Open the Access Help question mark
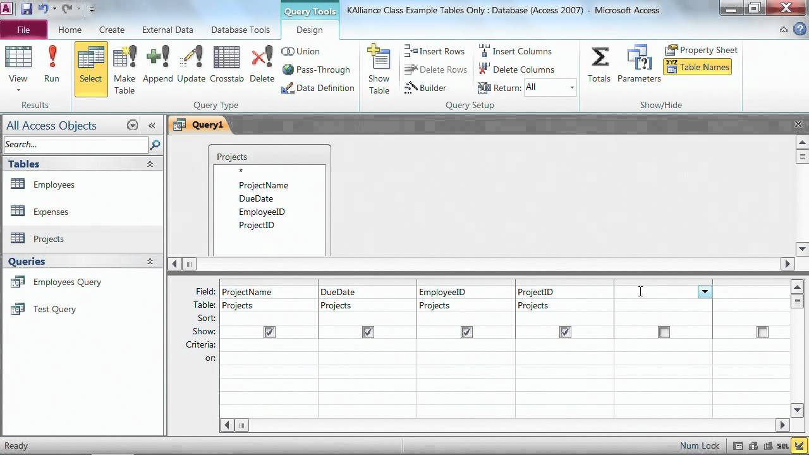Viewport: 809px width, 455px height. (x=800, y=30)
